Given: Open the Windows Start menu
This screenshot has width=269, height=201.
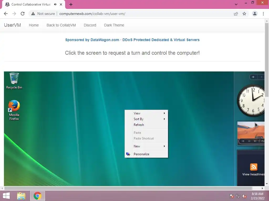Looking at the screenshot, I should (x=6, y=196).
